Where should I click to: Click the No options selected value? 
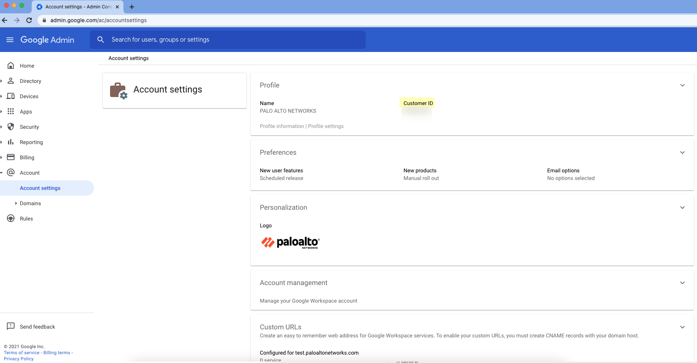click(x=571, y=178)
